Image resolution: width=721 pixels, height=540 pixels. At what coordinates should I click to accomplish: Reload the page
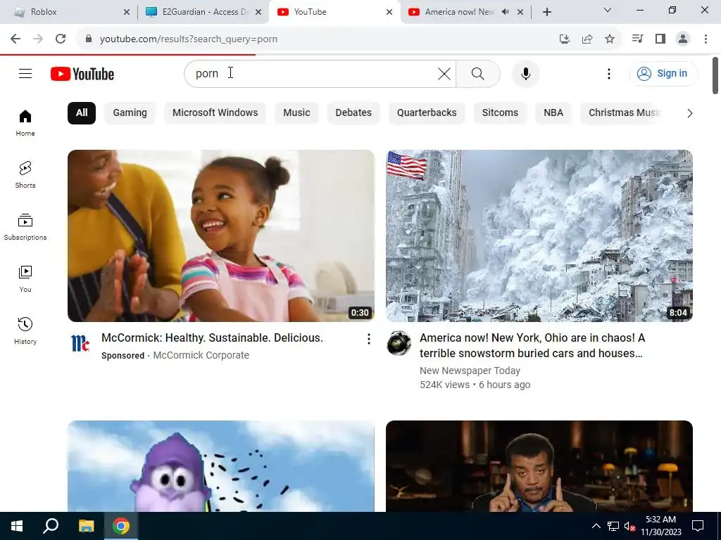61,39
